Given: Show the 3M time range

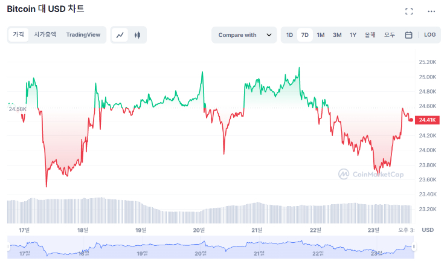Looking at the screenshot, I should [337, 35].
